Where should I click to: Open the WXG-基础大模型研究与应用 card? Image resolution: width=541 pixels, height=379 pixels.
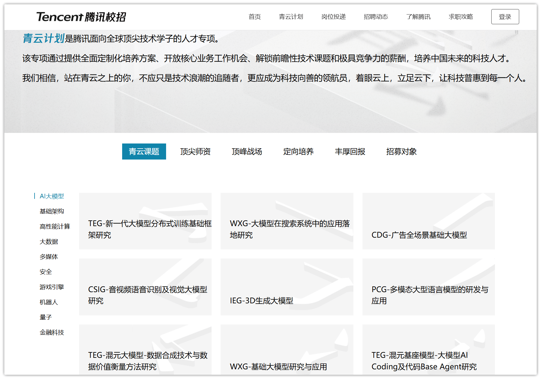click(287, 350)
